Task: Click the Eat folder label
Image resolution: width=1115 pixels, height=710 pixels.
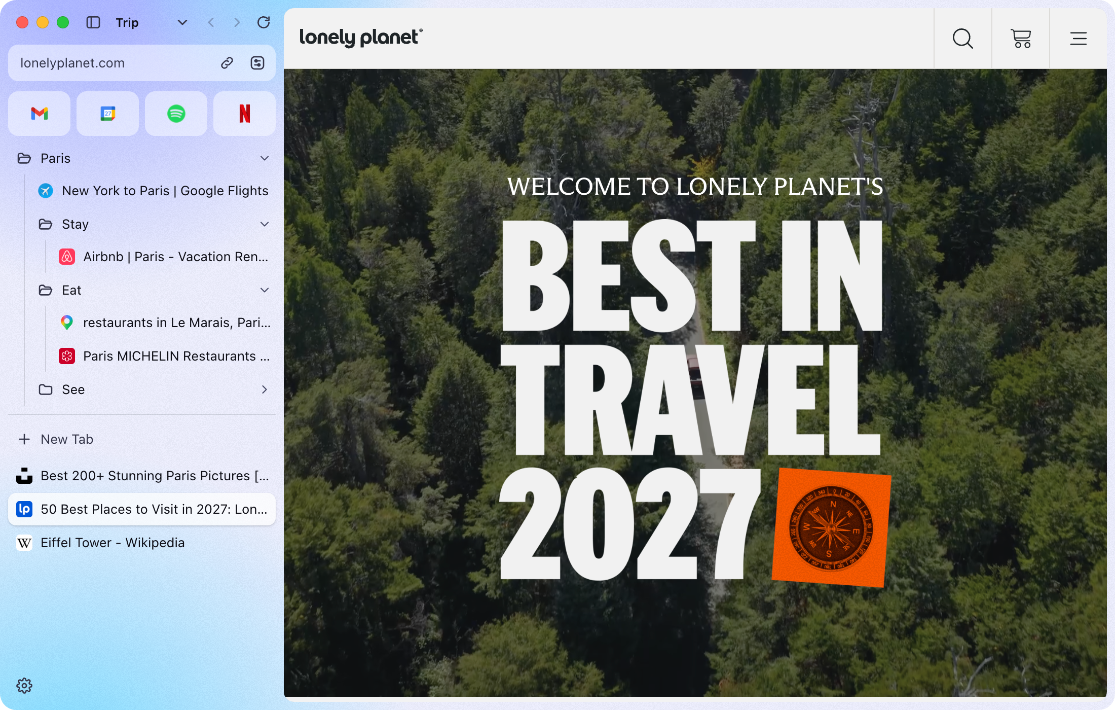Action: (x=71, y=290)
